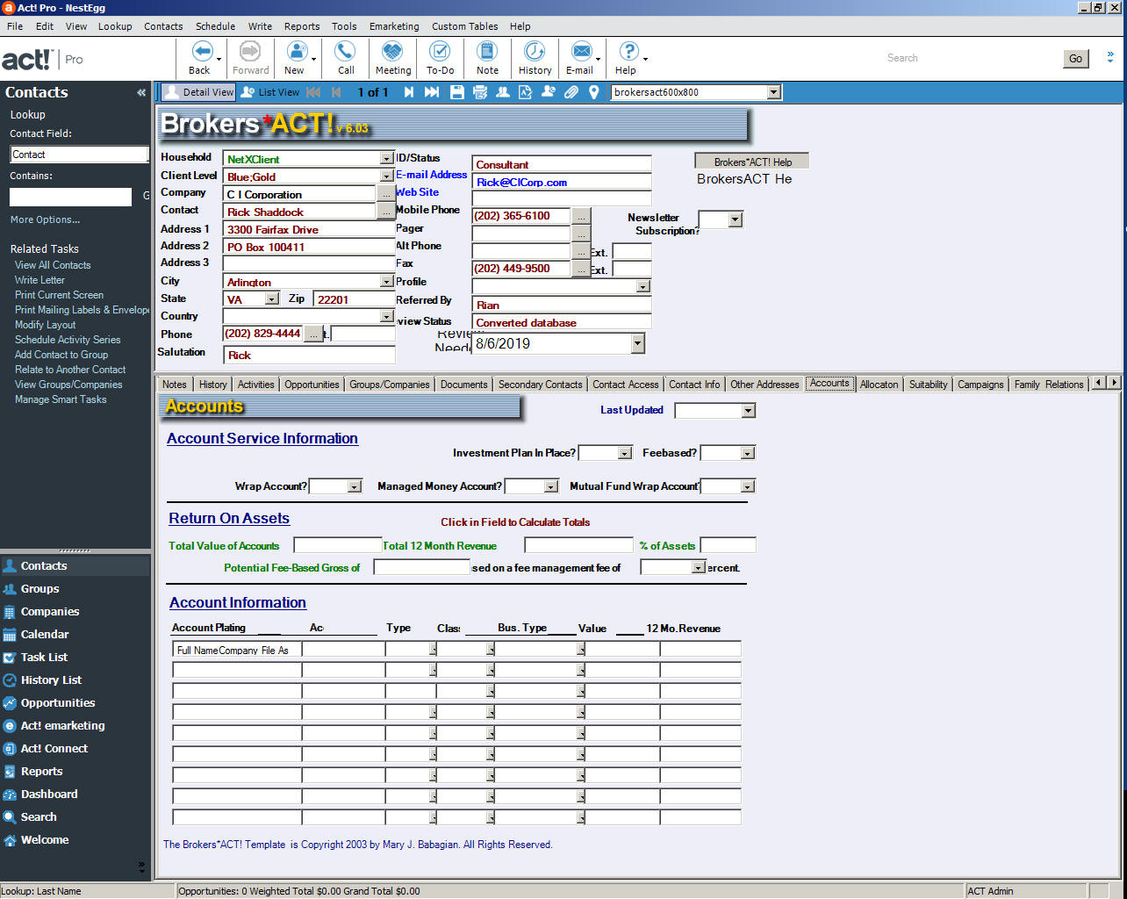Switch to Detail View
Viewport: 1127px width, 899px height.
(198, 92)
